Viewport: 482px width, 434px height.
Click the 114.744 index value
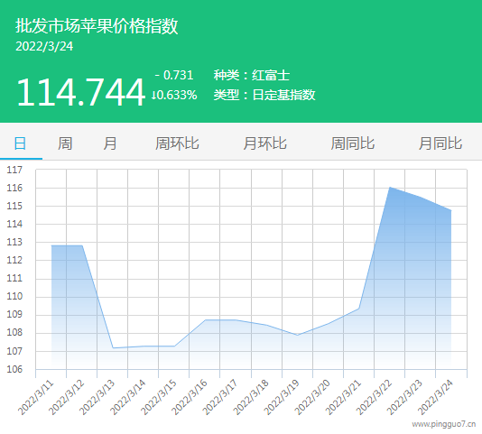pos(80,92)
